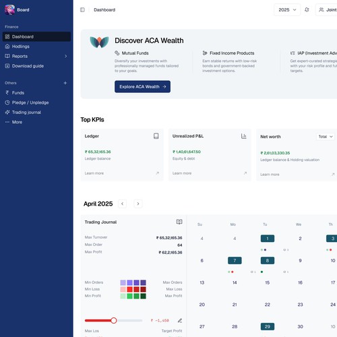The height and width of the screenshot is (337, 337).
Task: Go to Dashboard in sidebar
Action: pyautogui.click(x=36, y=36)
